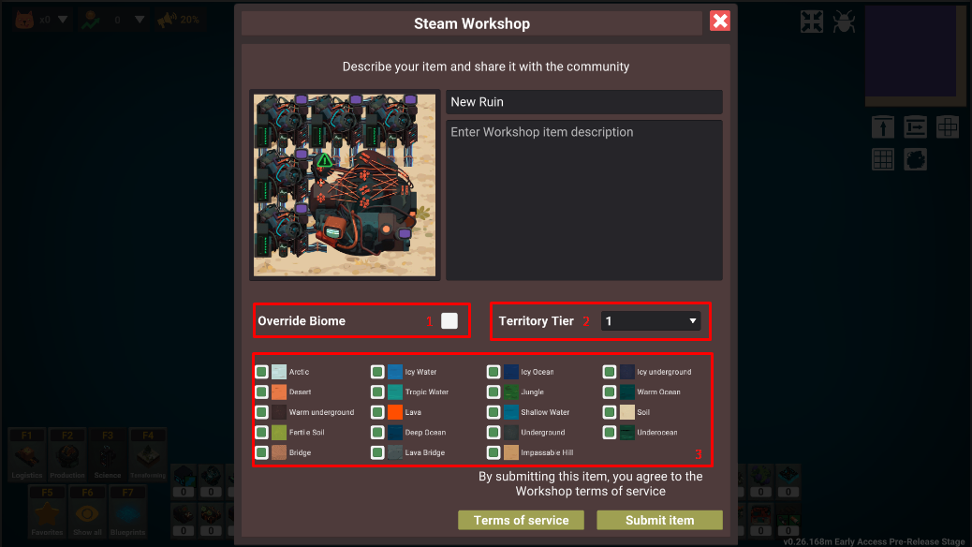Expand the dropdown arrow beside cat icon
The height and width of the screenshot is (547, 972).
(x=63, y=20)
